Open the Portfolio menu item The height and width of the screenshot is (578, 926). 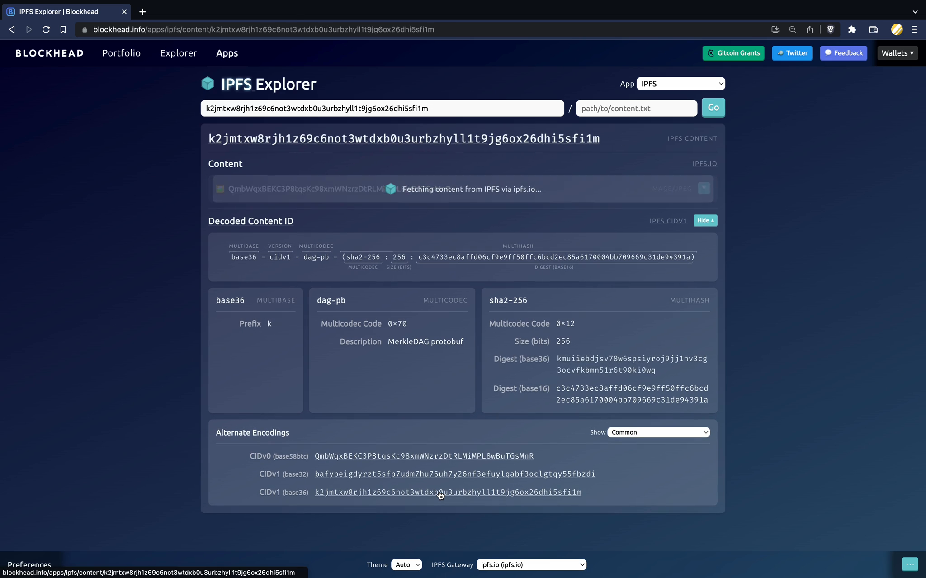point(121,53)
